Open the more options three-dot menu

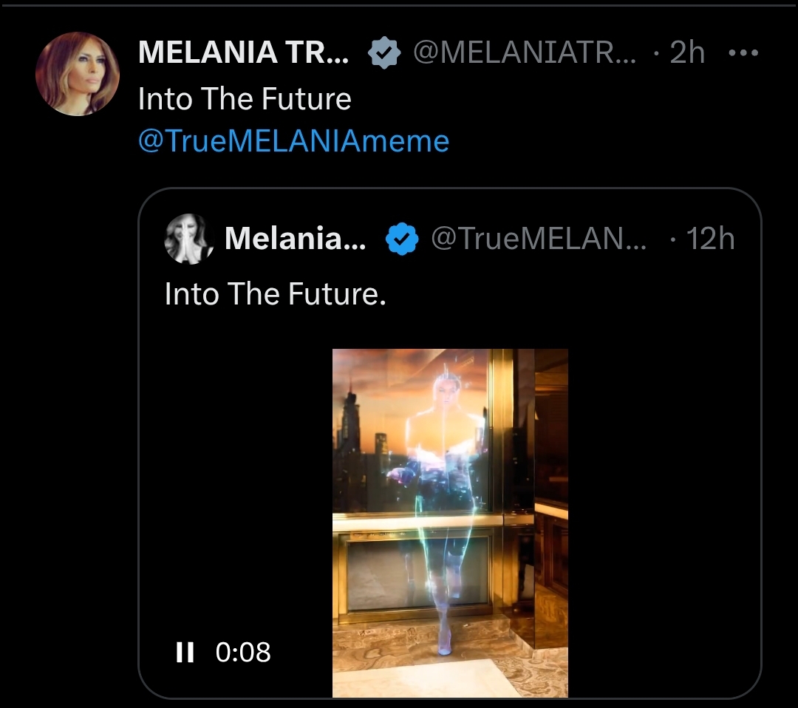pos(743,53)
